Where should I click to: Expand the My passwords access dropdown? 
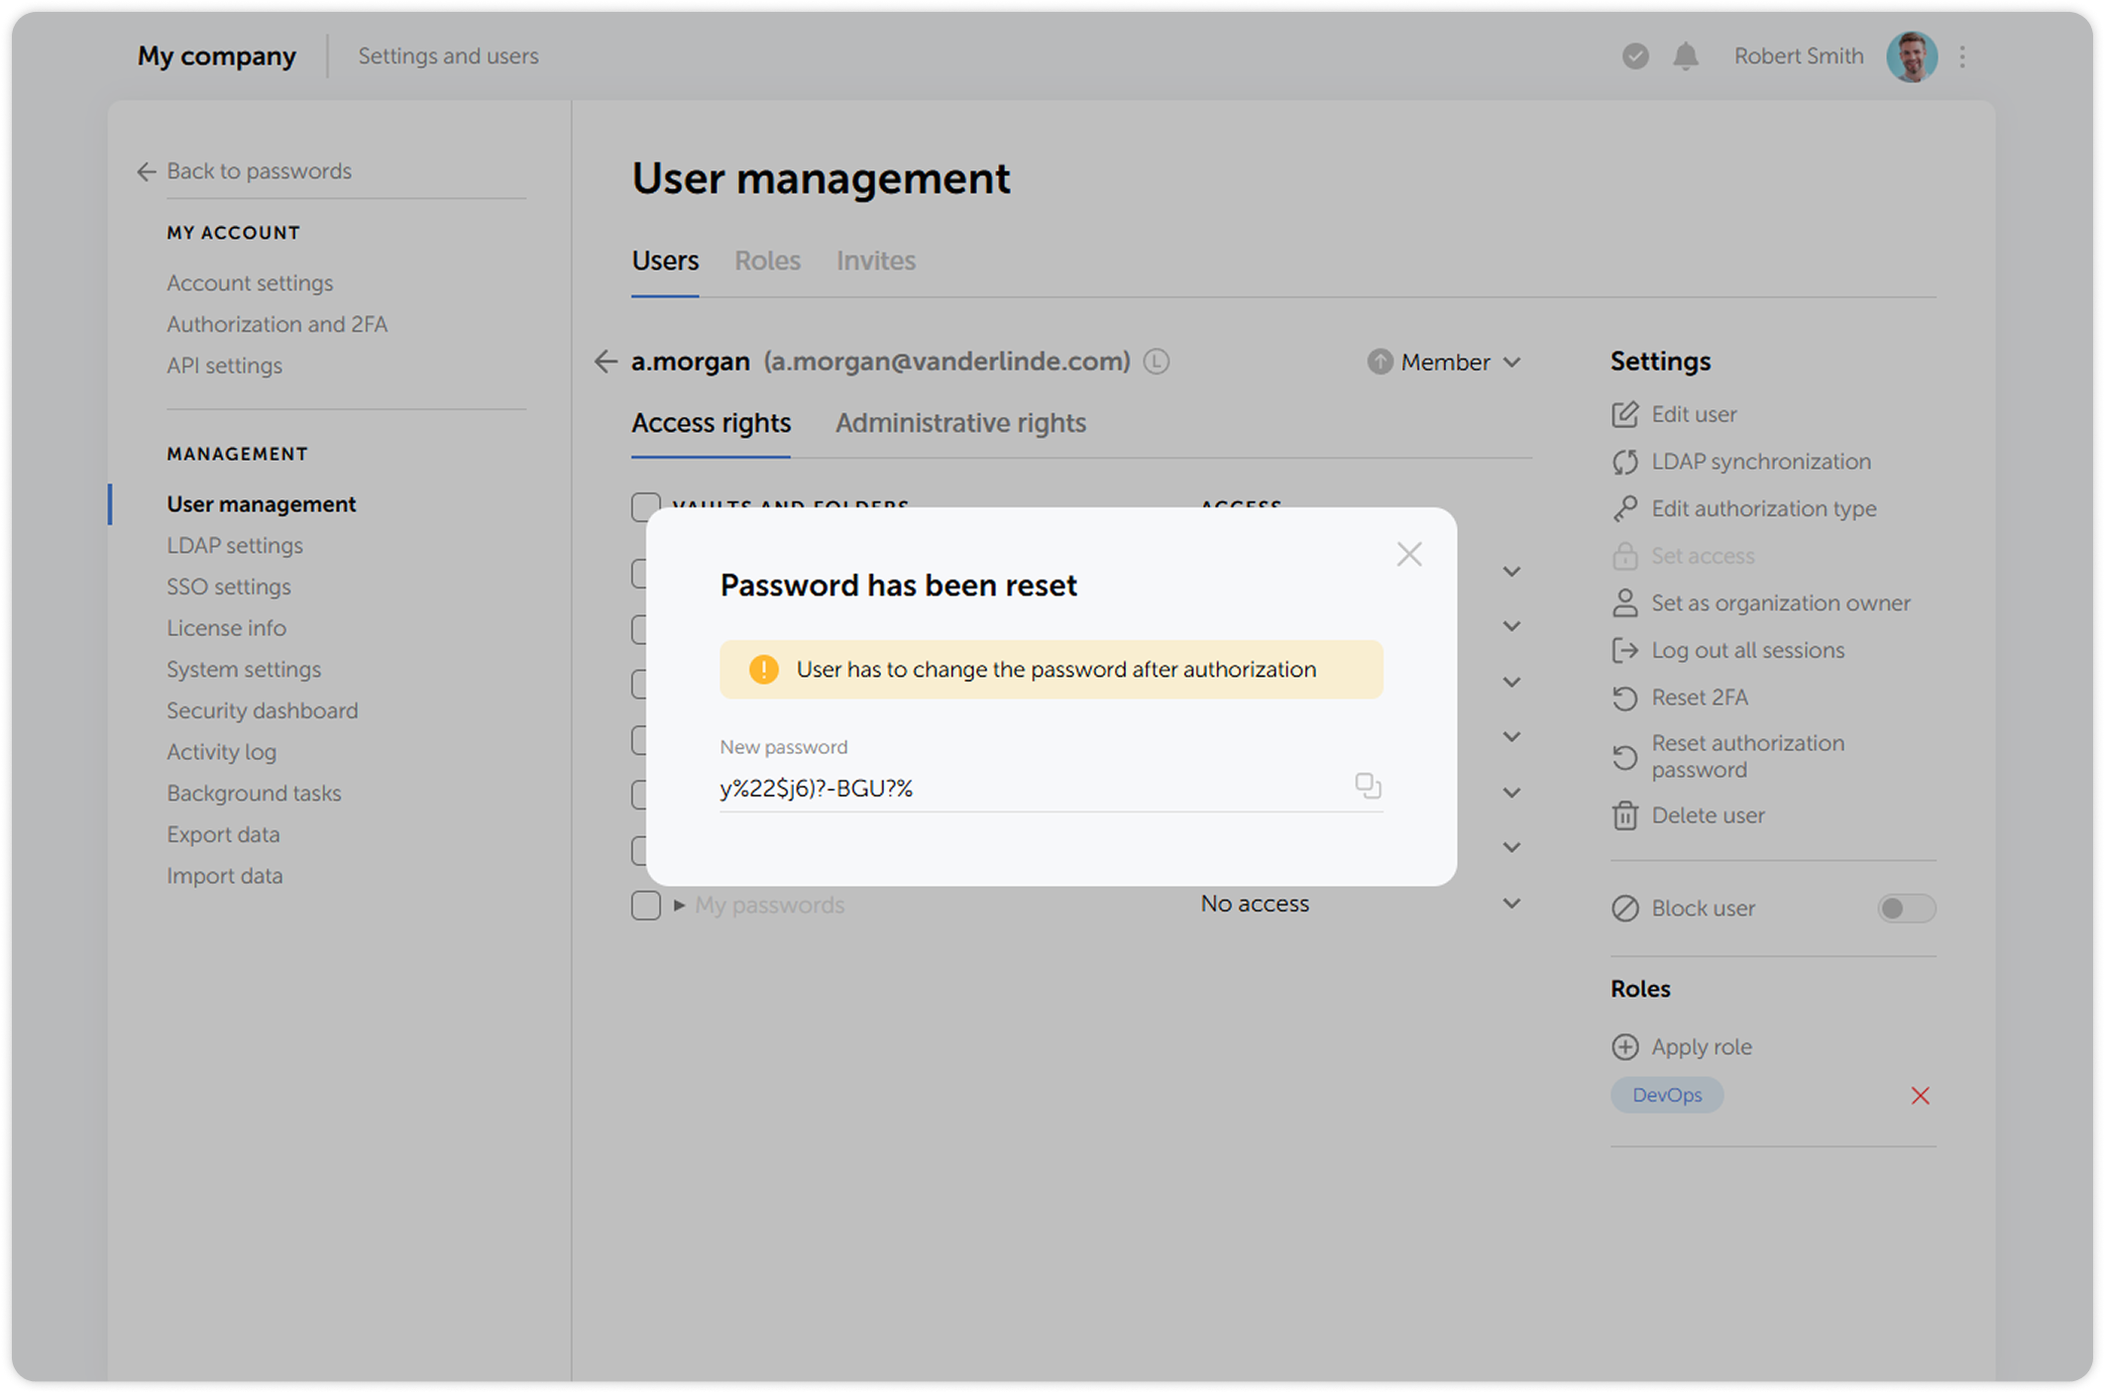[x=1512, y=903]
